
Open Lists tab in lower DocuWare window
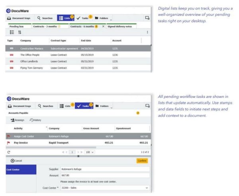67,106
